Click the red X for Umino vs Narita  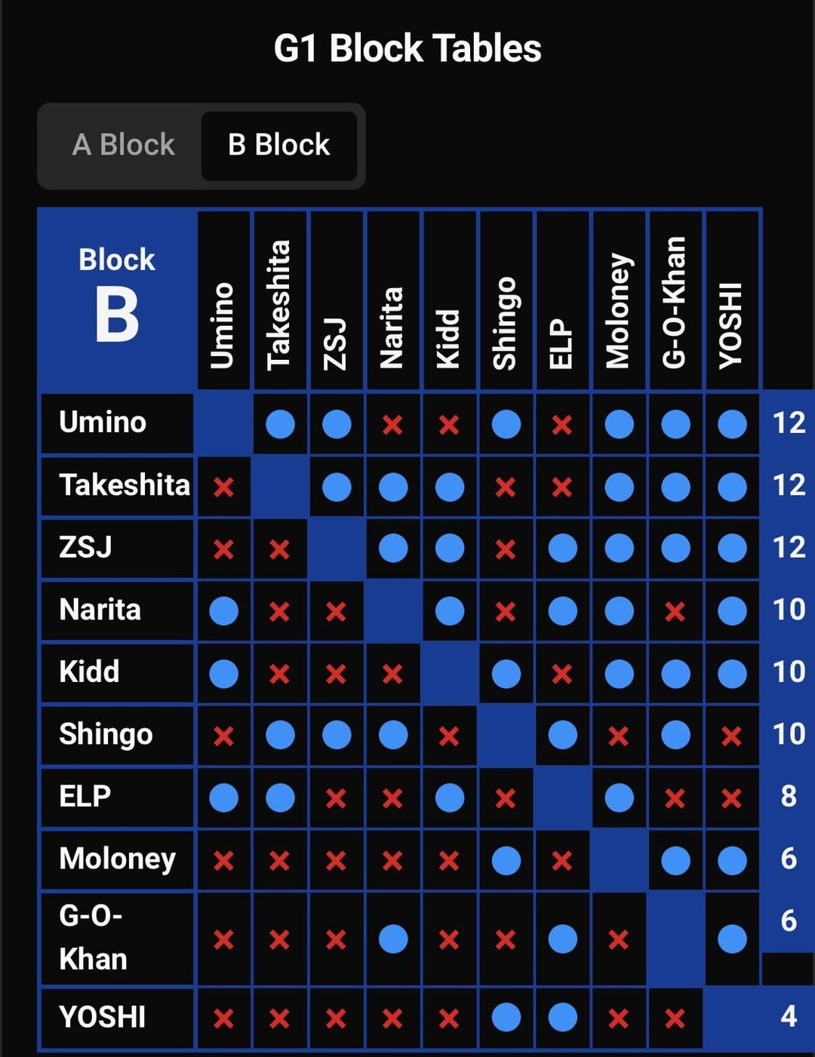click(392, 426)
